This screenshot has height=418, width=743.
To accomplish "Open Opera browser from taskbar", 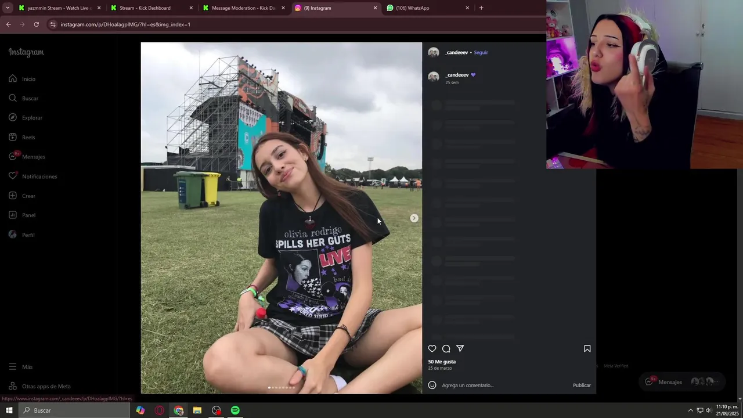I will (x=160, y=410).
